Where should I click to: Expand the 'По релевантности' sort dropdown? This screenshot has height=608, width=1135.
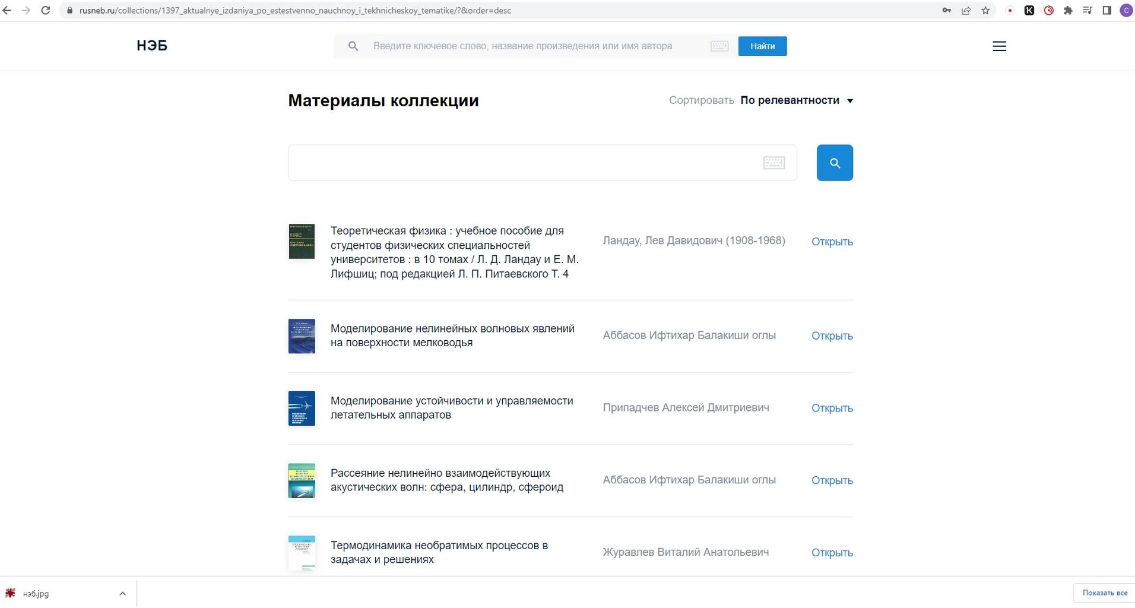pos(796,100)
